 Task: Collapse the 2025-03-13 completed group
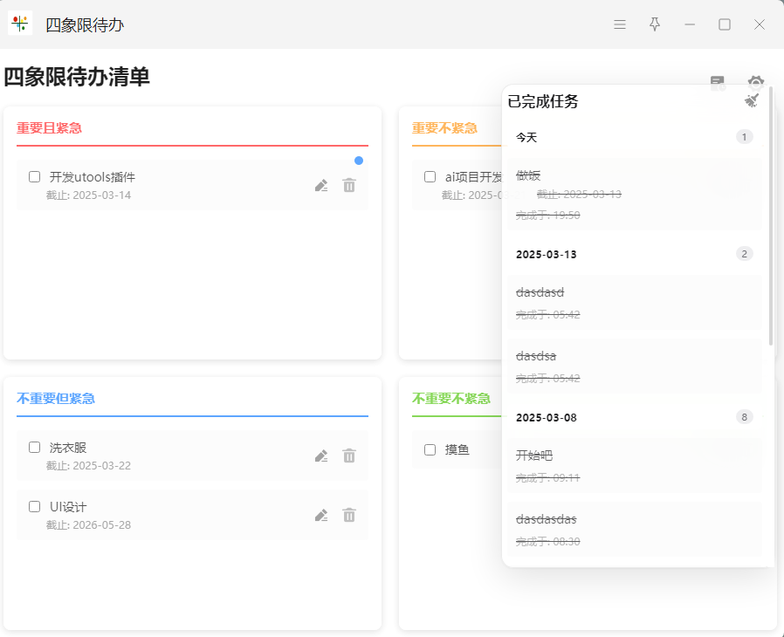634,254
